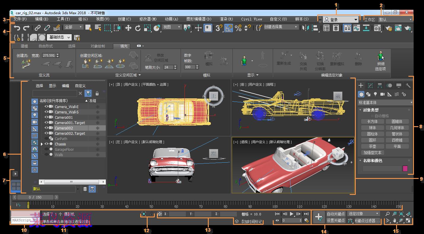Viewport: 424px width, 234px height.
Task: Select the Move tool in the toolbar
Action: point(128,28)
